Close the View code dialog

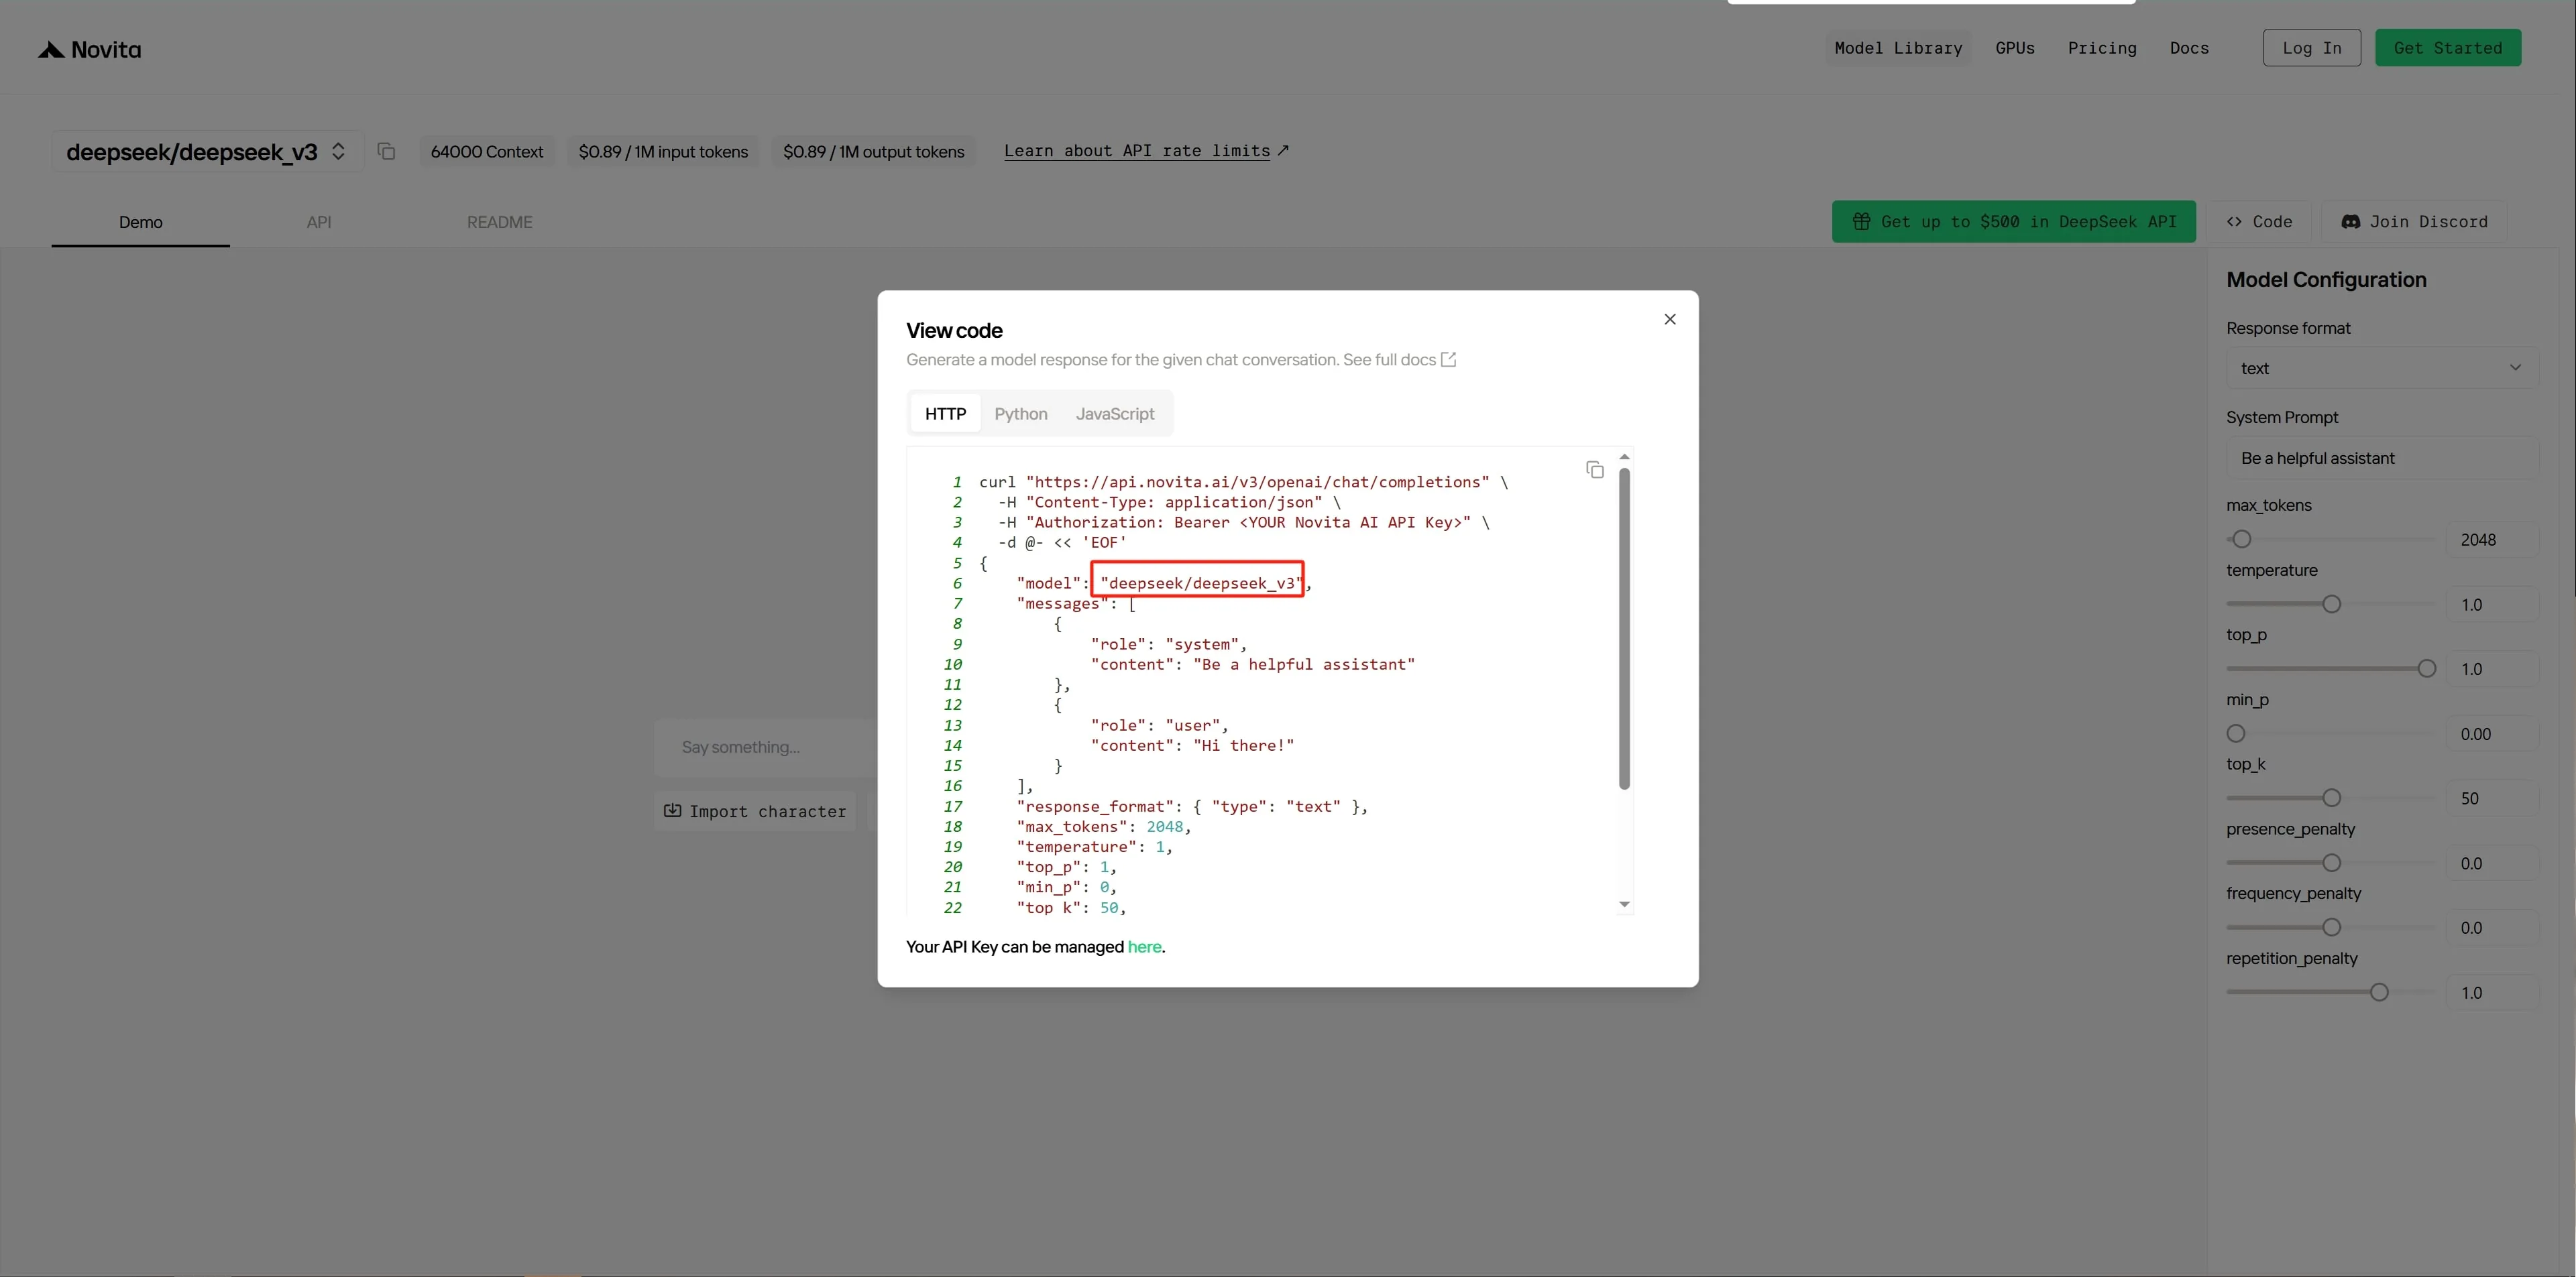coord(1669,319)
